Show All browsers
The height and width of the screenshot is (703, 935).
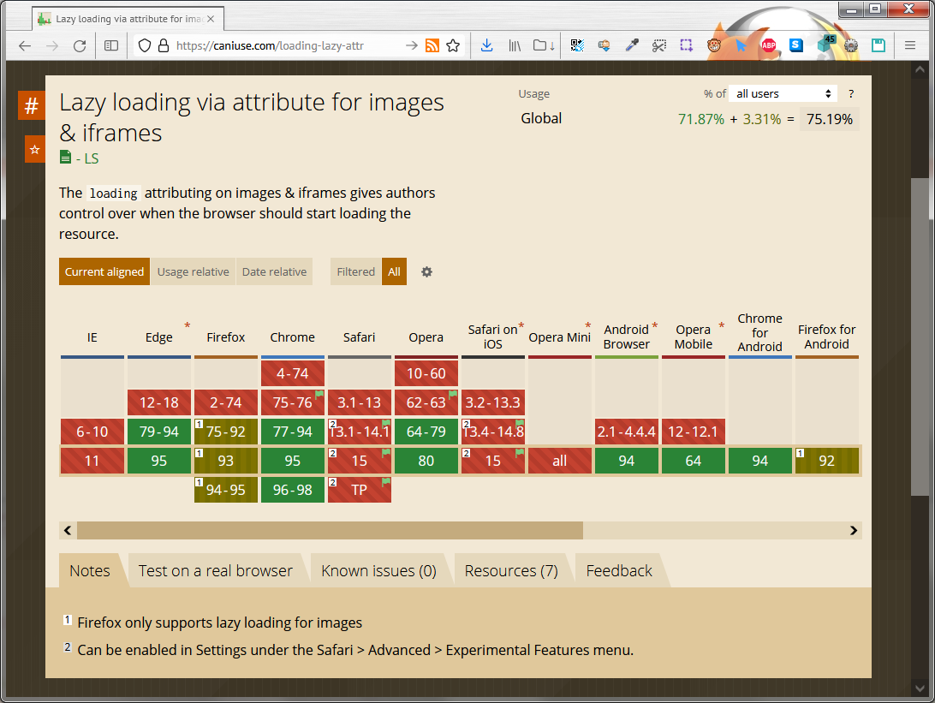click(394, 272)
